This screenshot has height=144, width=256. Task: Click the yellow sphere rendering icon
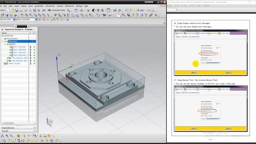click(88, 10)
